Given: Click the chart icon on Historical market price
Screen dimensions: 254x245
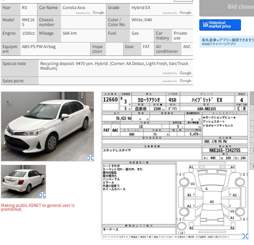Looking at the screenshot, I should [206, 24].
